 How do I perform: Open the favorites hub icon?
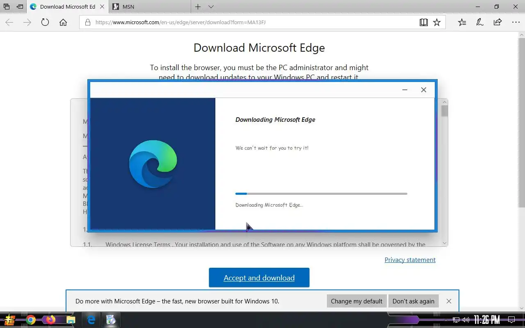pyautogui.click(x=462, y=23)
